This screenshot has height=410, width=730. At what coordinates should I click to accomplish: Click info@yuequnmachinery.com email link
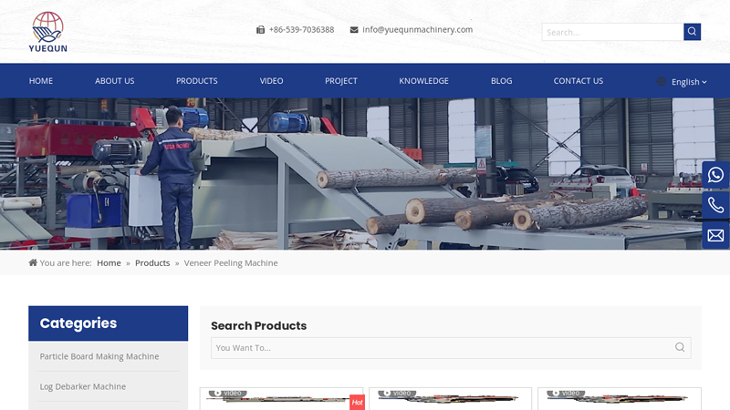pyautogui.click(x=418, y=30)
